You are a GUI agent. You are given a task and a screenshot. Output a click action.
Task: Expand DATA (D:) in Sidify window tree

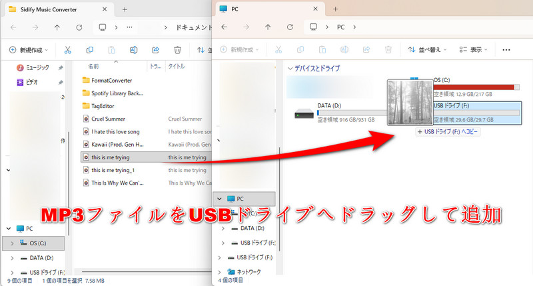(12, 258)
